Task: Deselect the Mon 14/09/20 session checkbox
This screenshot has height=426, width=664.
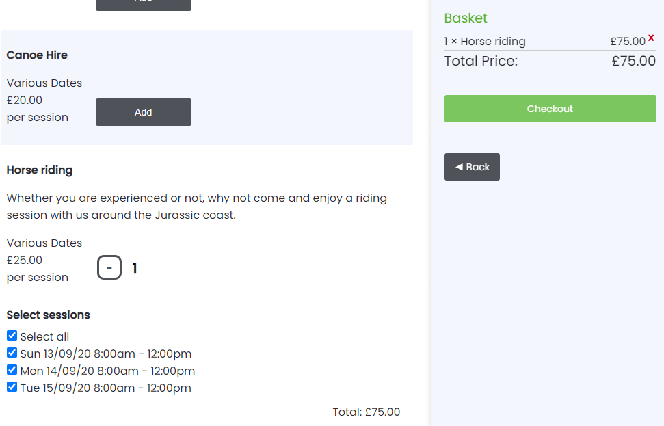Action: click(x=12, y=370)
